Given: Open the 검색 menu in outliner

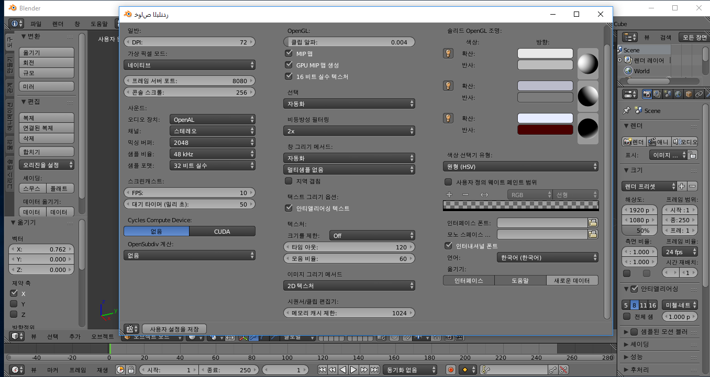Looking at the screenshot, I should coord(665,38).
